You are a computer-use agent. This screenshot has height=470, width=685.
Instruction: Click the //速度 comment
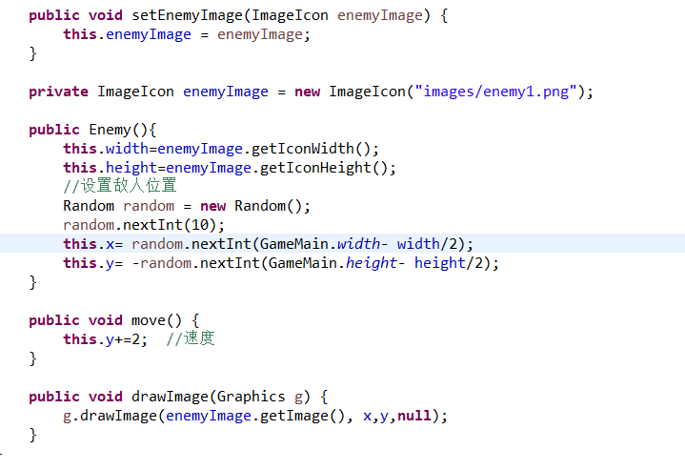tap(191, 338)
